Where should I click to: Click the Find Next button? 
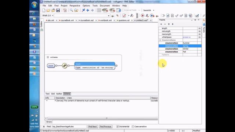[93, 126]
